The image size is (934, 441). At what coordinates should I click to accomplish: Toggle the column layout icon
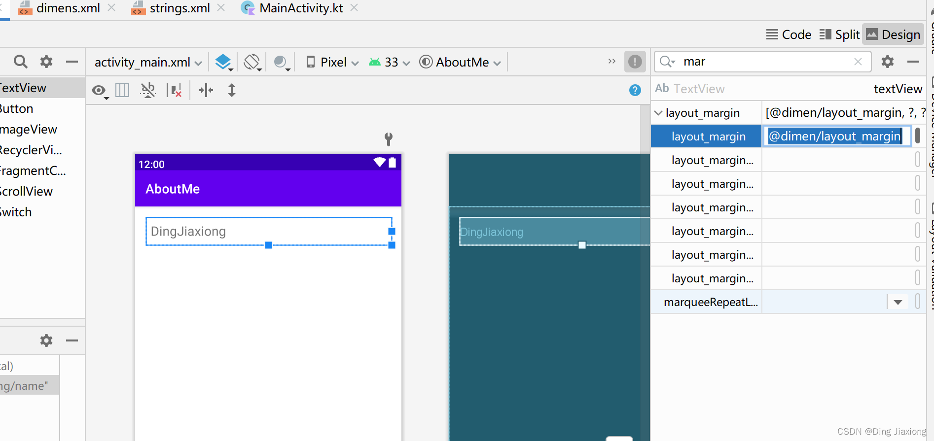[122, 90]
